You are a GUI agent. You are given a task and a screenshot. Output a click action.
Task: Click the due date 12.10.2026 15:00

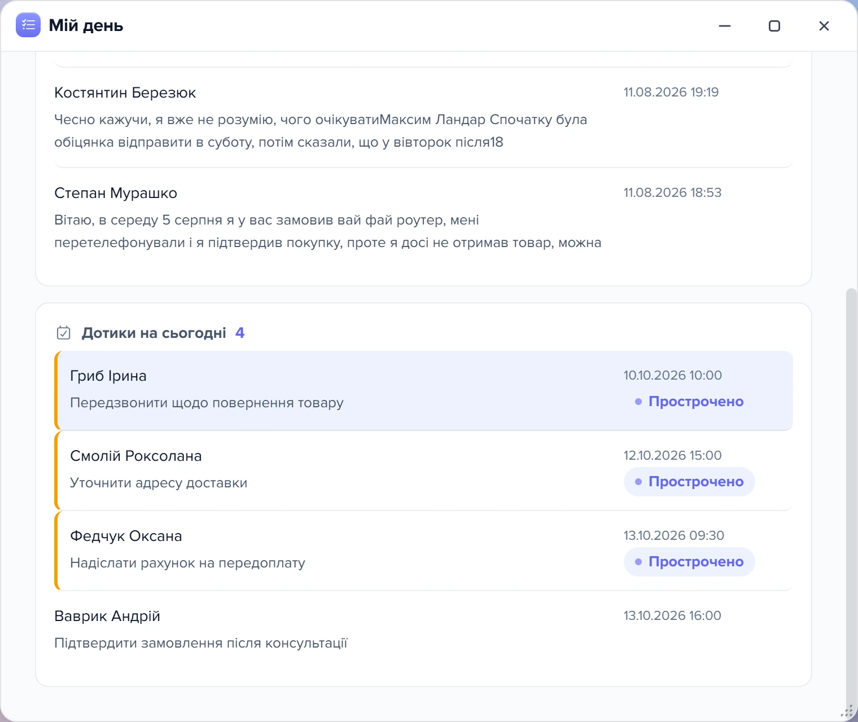point(672,455)
